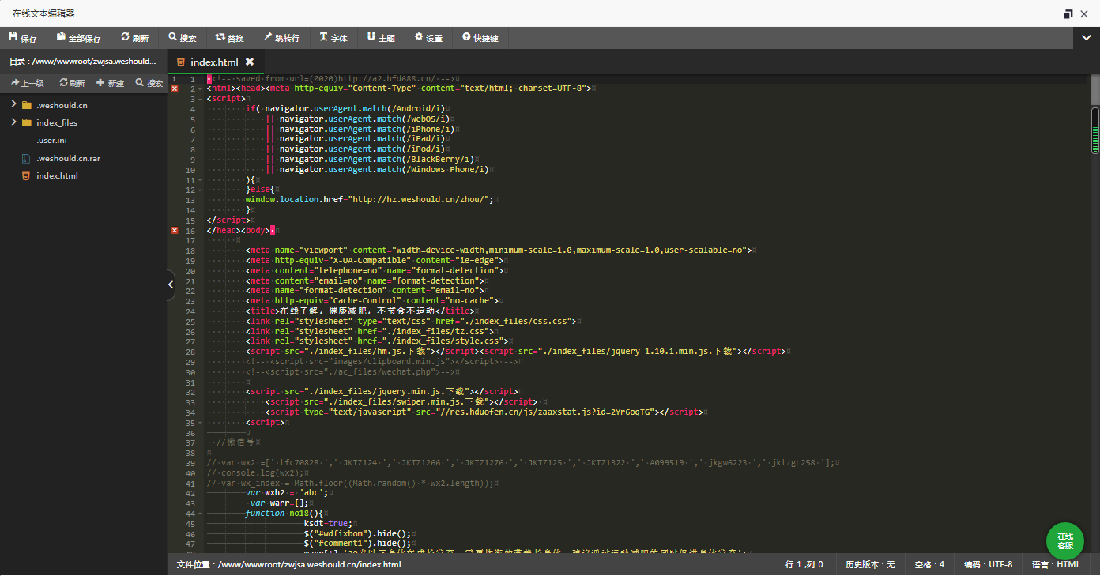This screenshot has height=576, width=1100.
Task: Click the viewport meta tag on line 18
Action: tap(499, 250)
